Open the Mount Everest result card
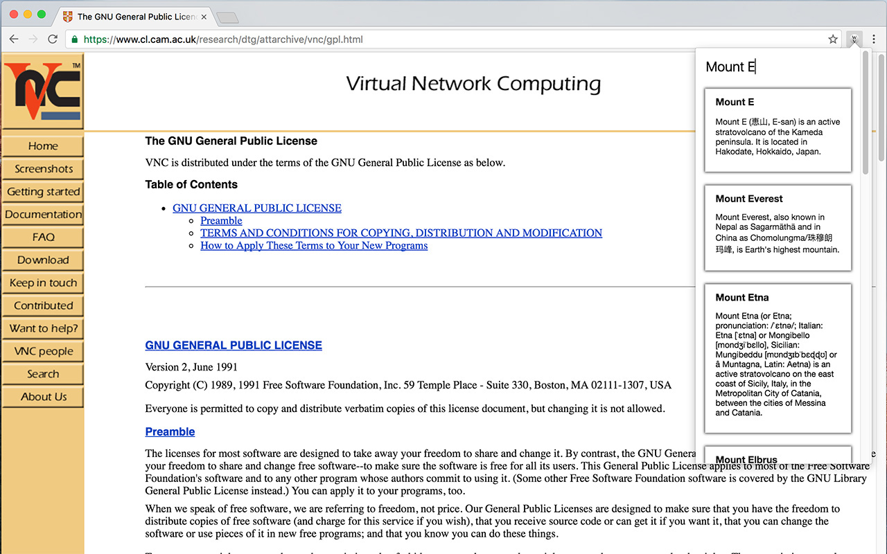The width and height of the screenshot is (887, 554). pos(778,228)
